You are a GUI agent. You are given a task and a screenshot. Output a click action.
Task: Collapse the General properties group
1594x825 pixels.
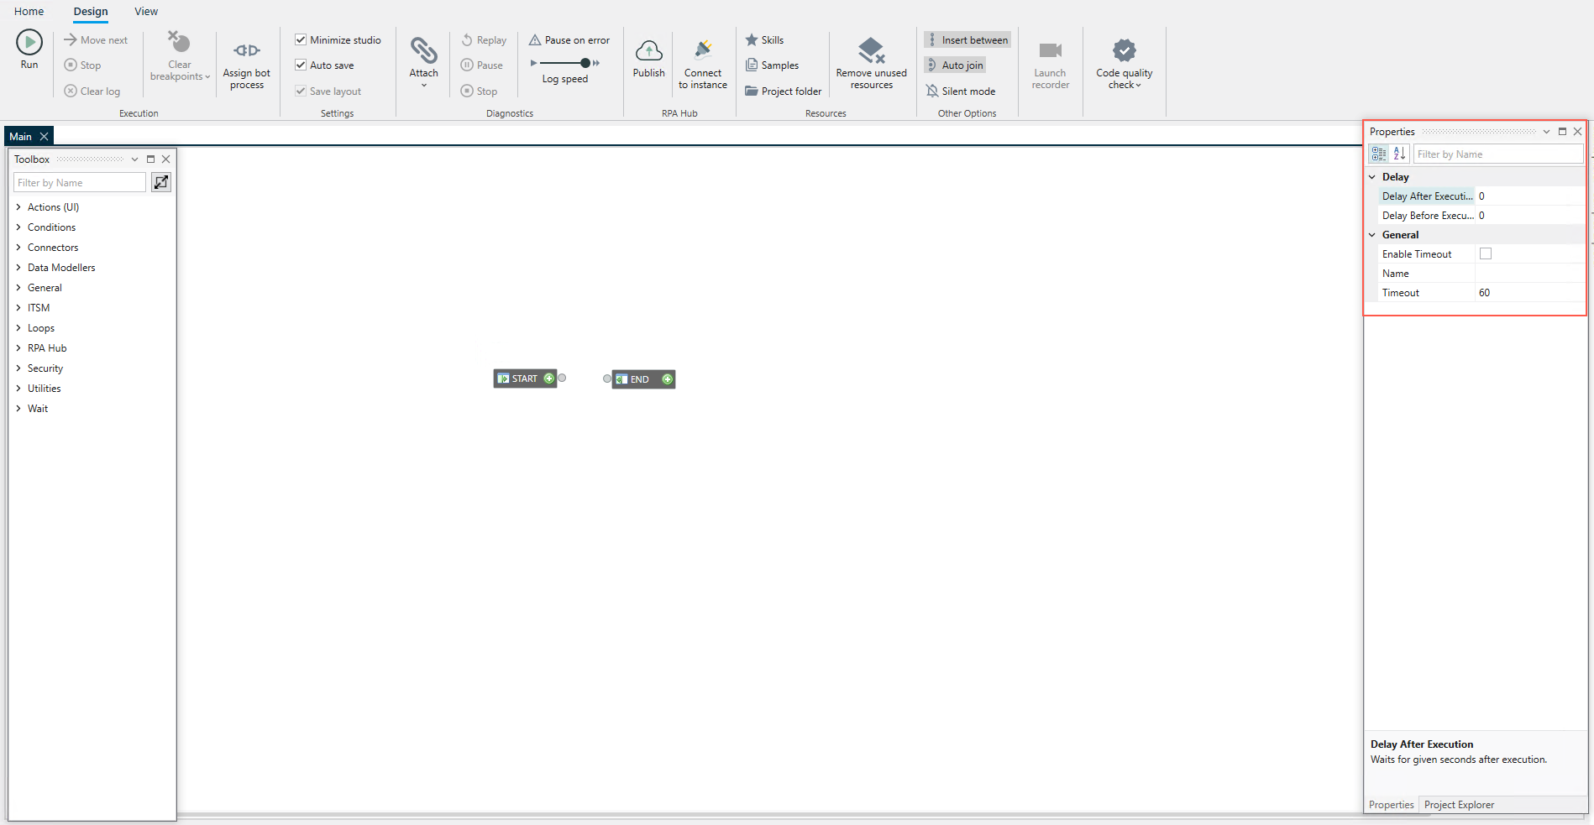pos(1372,235)
